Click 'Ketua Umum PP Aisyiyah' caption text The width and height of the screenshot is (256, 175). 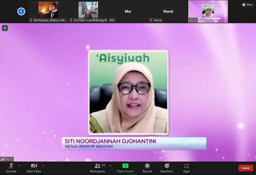[x=89, y=146]
